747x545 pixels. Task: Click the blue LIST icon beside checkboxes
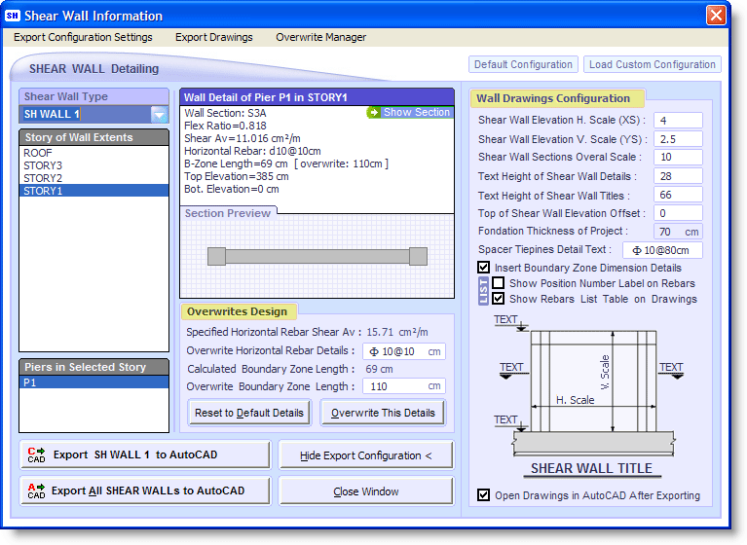tap(484, 291)
